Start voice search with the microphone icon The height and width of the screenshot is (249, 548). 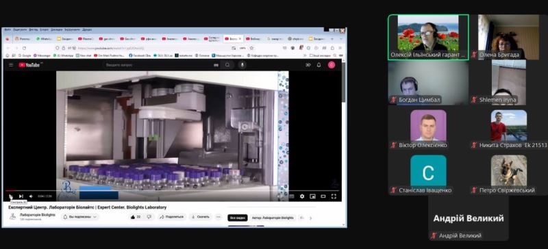(x=242, y=65)
